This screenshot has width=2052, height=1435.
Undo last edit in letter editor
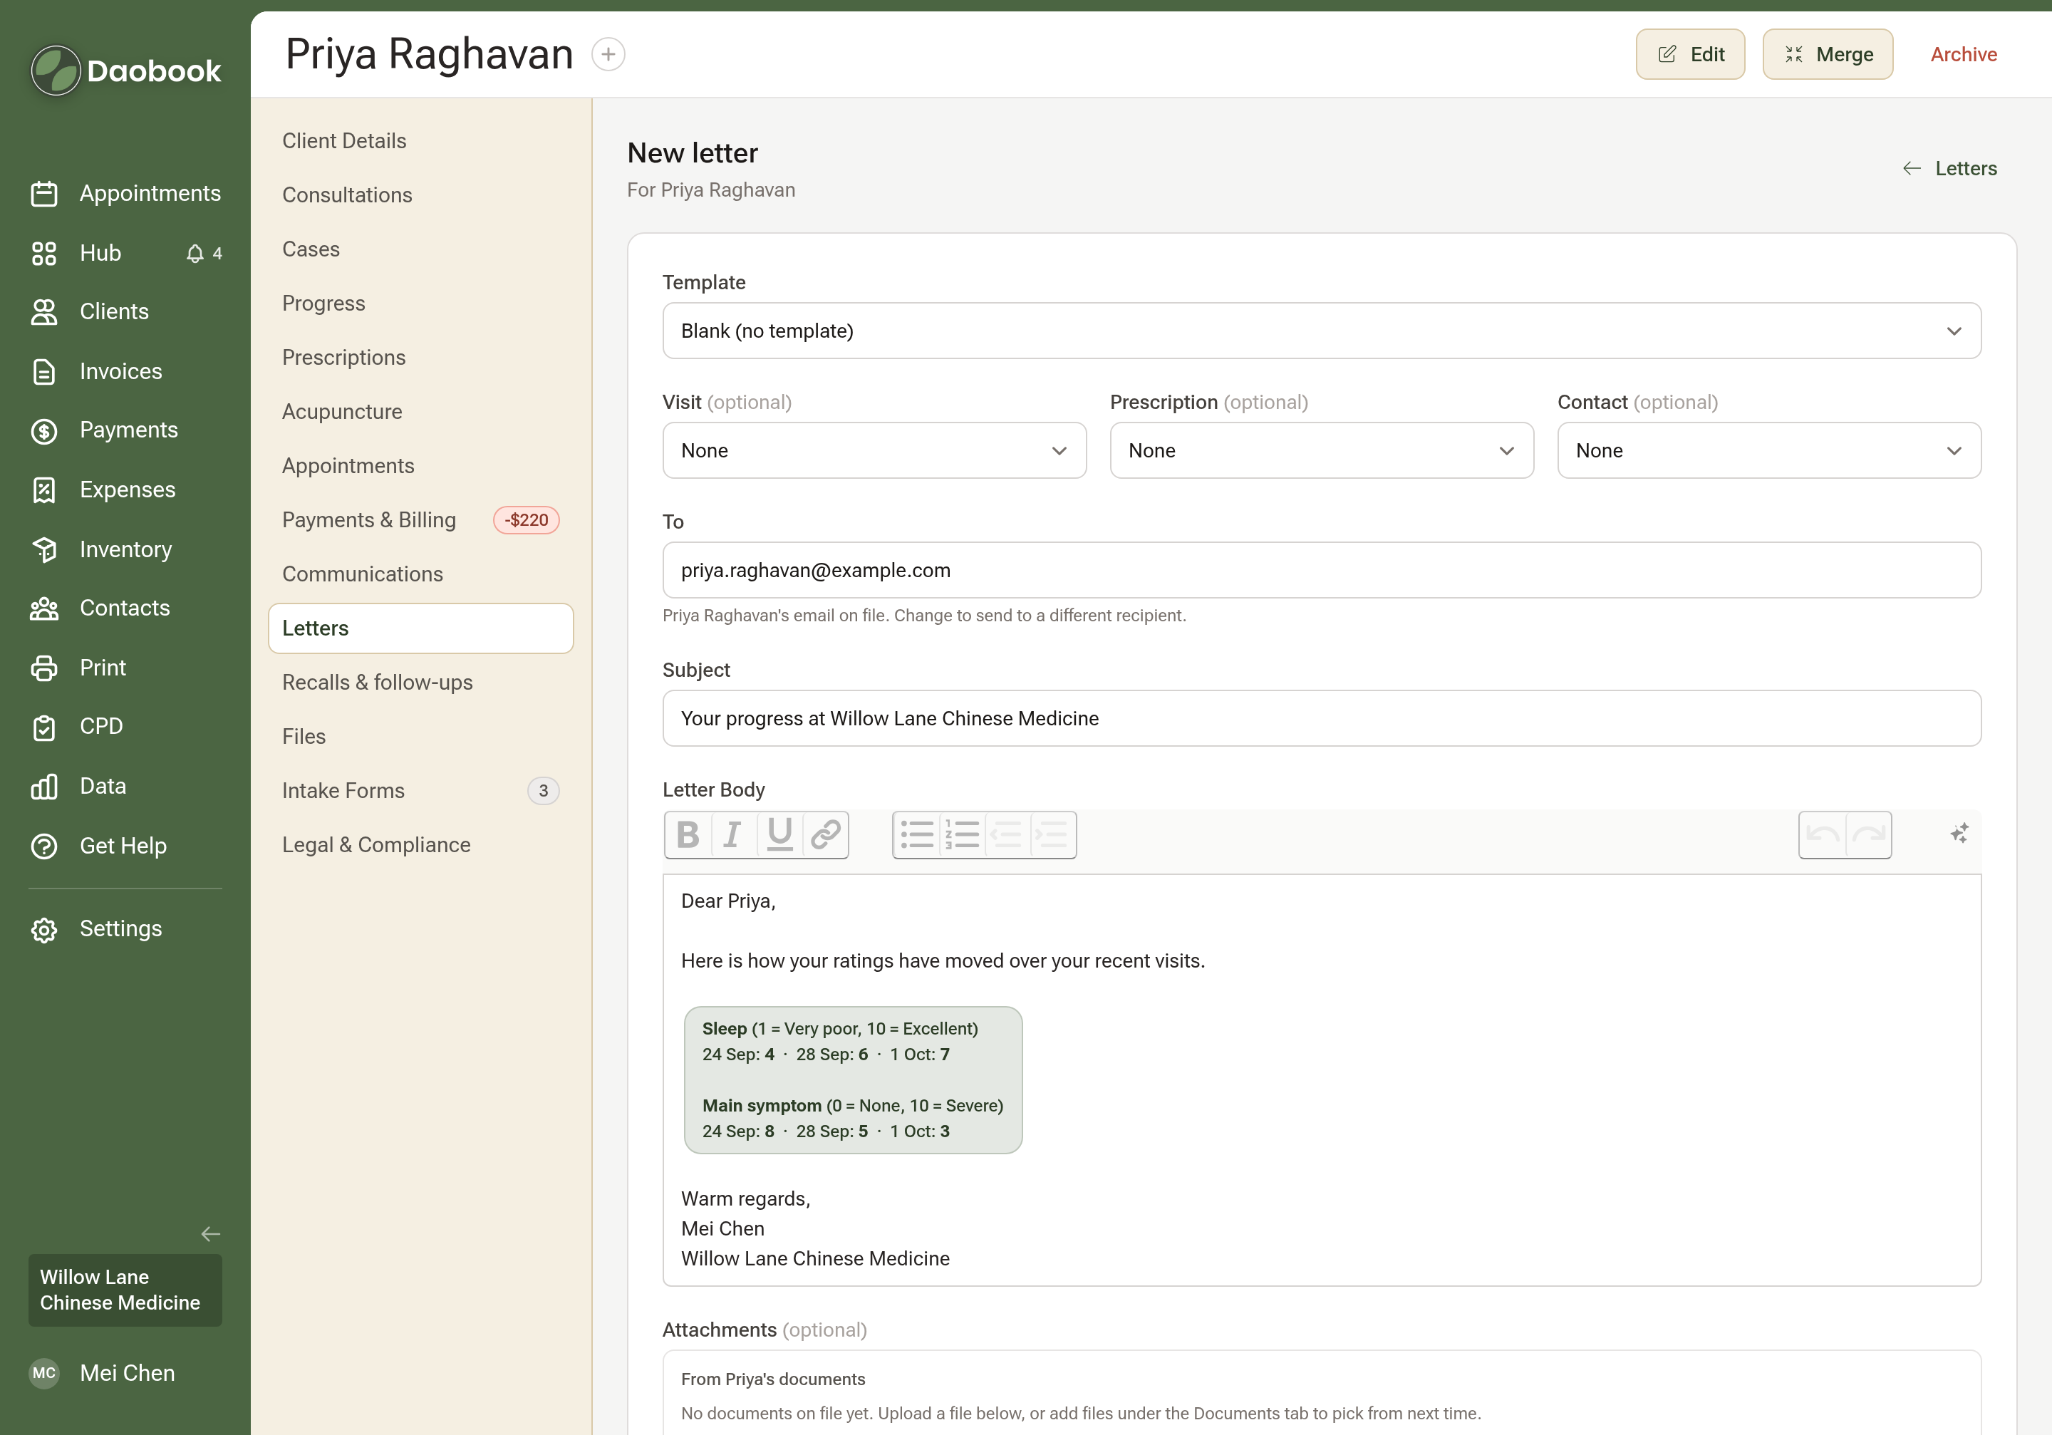[x=1823, y=834]
